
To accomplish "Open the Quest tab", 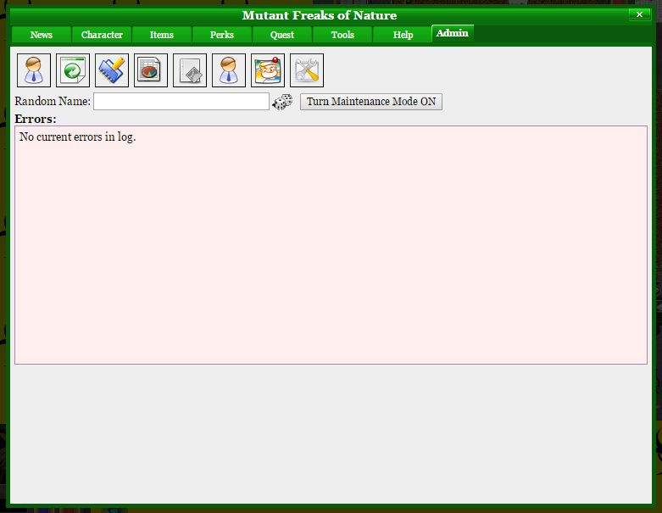I will click(x=282, y=35).
